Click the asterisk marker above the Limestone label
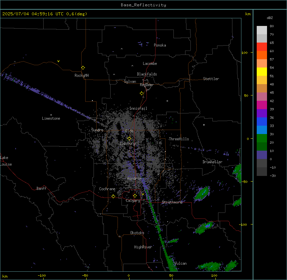287x280 pixels. [51, 115]
